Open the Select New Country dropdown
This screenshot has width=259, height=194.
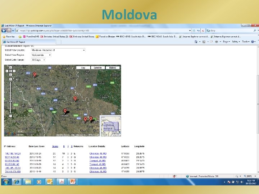[58, 50]
